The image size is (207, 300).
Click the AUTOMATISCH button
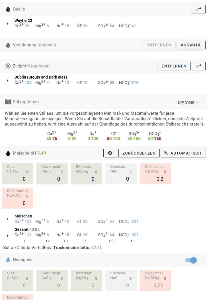(183, 153)
